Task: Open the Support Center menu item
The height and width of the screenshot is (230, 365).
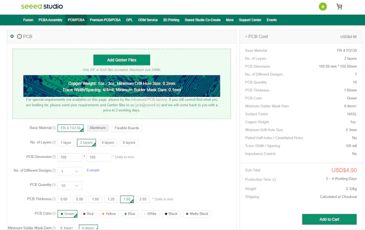Action: tap(250, 20)
